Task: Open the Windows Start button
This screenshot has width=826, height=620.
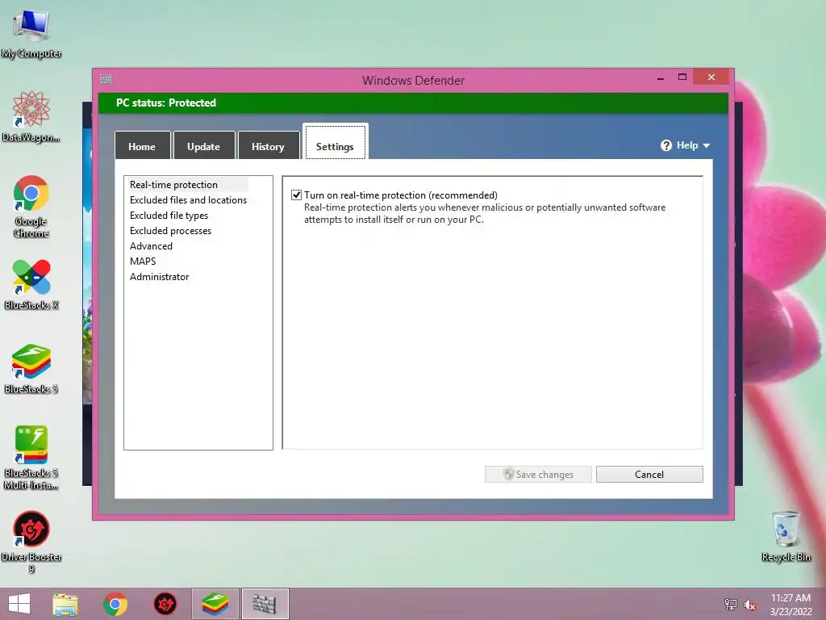Action: (19, 604)
